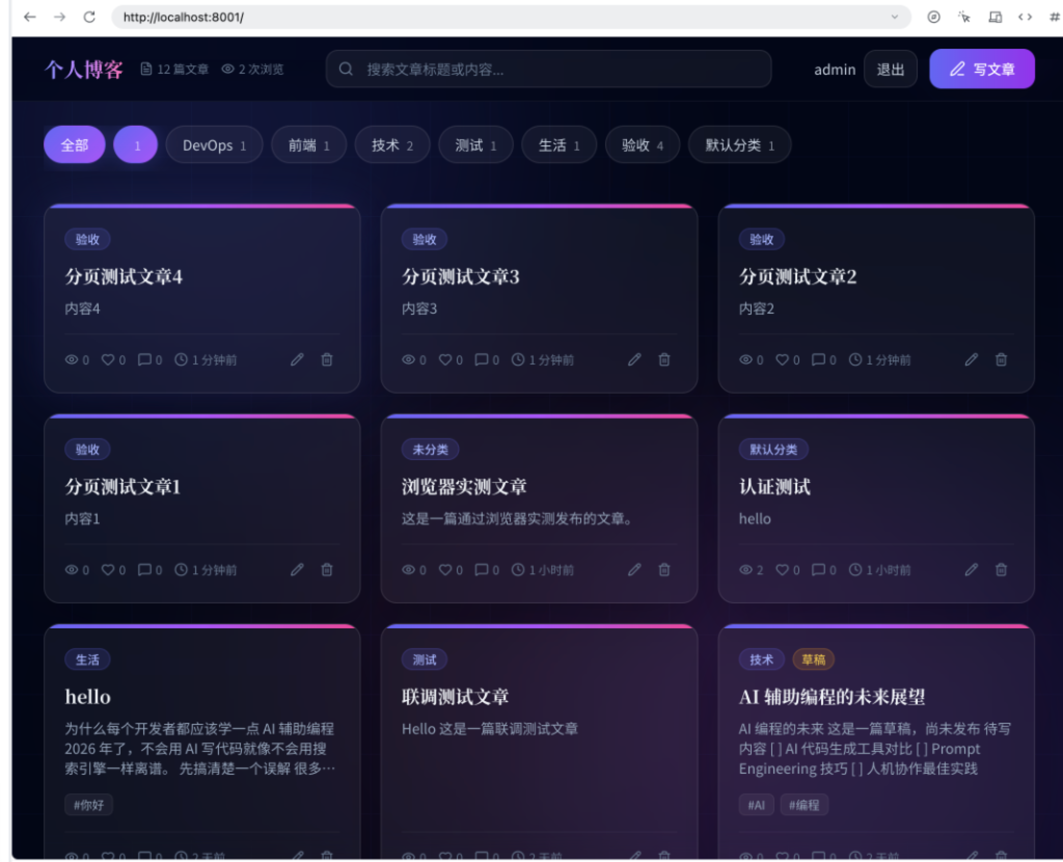The image size is (1063, 862).
Task: Click the #编程 tag on the AI article
Action: click(x=804, y=805)
